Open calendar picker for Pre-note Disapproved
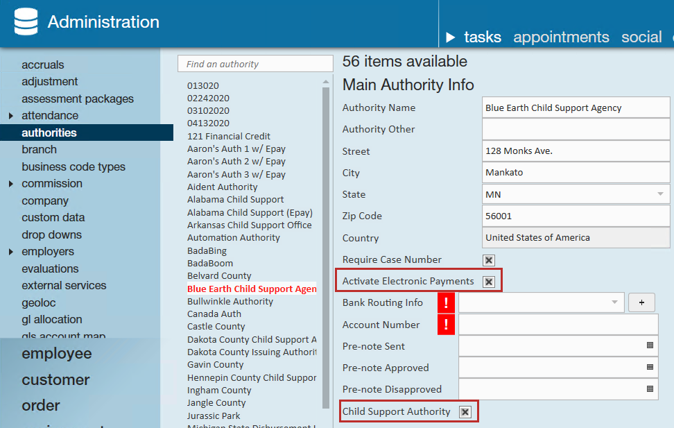 point(650,389)
